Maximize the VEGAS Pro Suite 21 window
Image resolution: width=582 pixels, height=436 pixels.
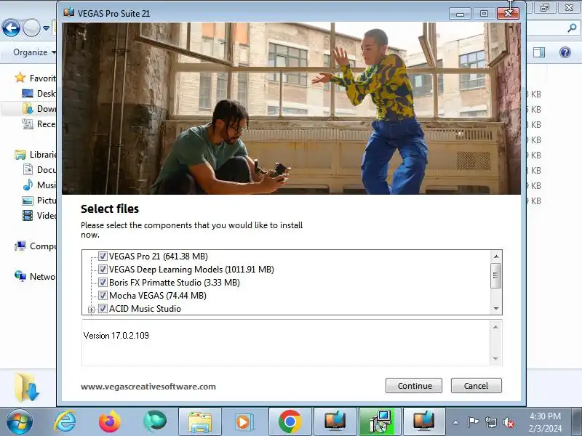point(484,14)
